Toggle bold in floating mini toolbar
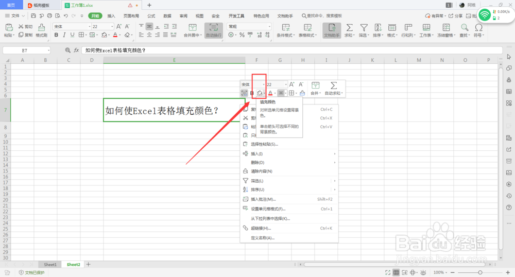The height and width of the screenshot is (277, 515). coord(252,93)
